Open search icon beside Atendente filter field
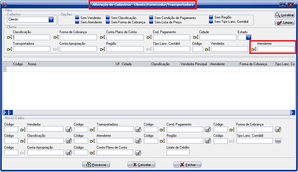298x172 pixels. click(254, 49)
